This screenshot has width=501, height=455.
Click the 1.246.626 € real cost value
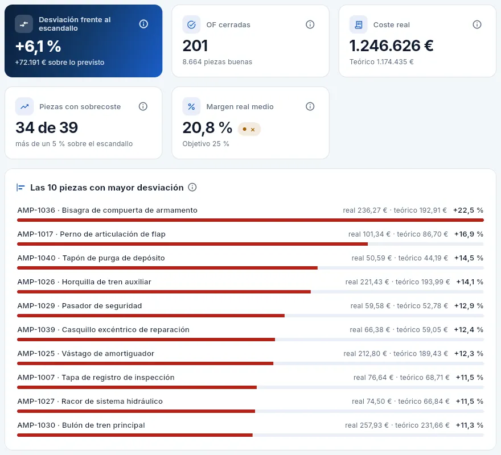[x=392, y=45]
